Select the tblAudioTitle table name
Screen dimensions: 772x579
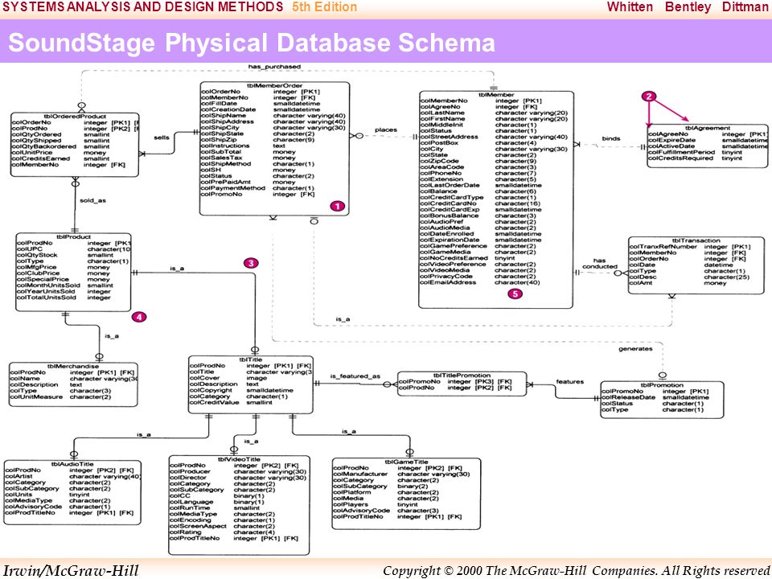72,464
